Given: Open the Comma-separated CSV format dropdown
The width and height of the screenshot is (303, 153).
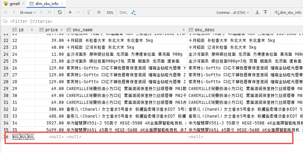Looking at the screenshot, I should pyautogui.click(x=233, y=13).
